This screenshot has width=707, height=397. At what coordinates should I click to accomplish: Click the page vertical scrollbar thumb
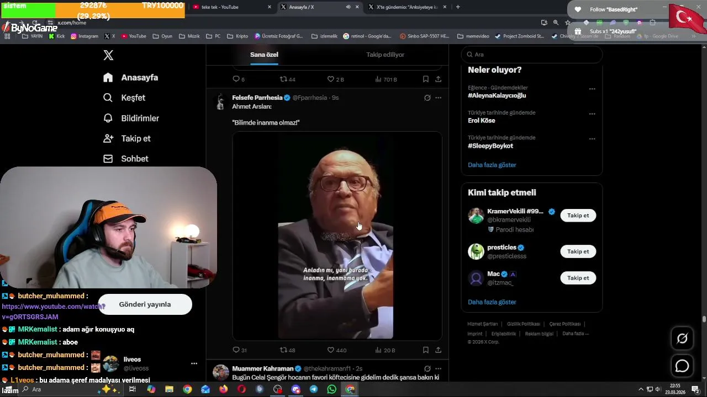point(704,319)
